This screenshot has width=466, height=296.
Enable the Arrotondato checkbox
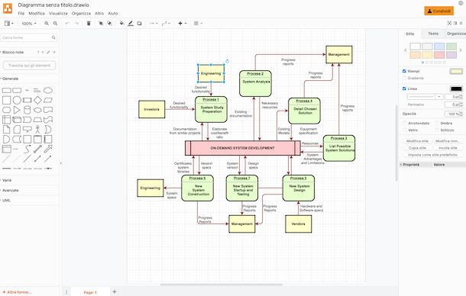[404, 124]
